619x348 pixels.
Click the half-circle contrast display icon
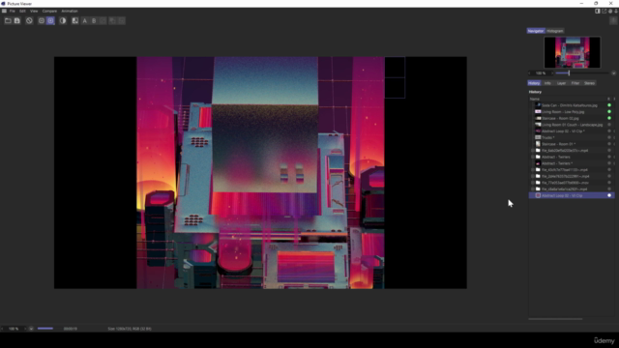coord(63,20)
